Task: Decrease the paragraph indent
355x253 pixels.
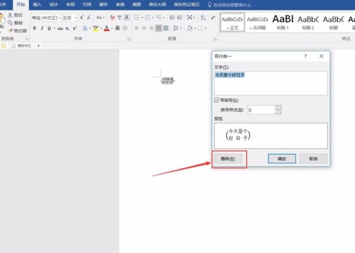Action: [172, 17]
